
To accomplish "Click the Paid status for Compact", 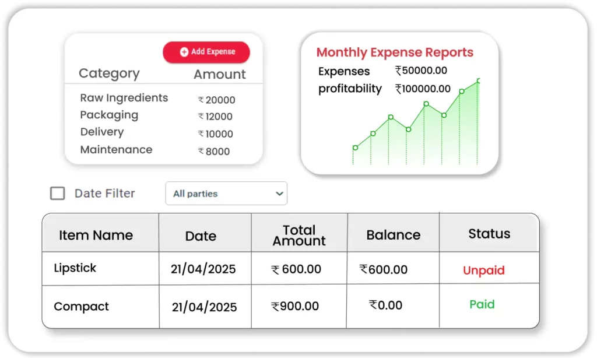I will pyautogui.click(x=482, y=304).
